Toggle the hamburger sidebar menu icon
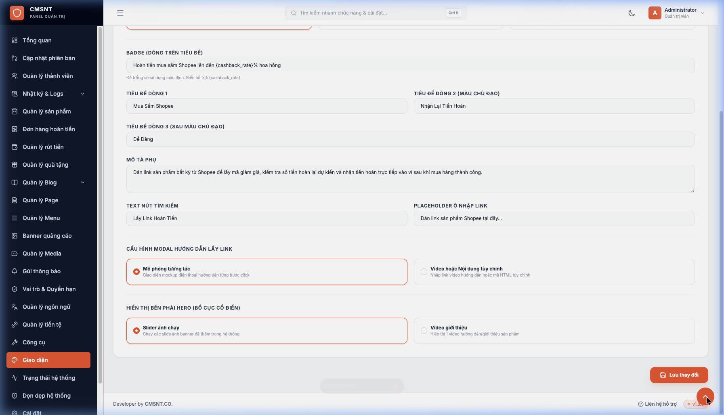The height and width of the screenshot is (415, 724). (x=120, y=13)
